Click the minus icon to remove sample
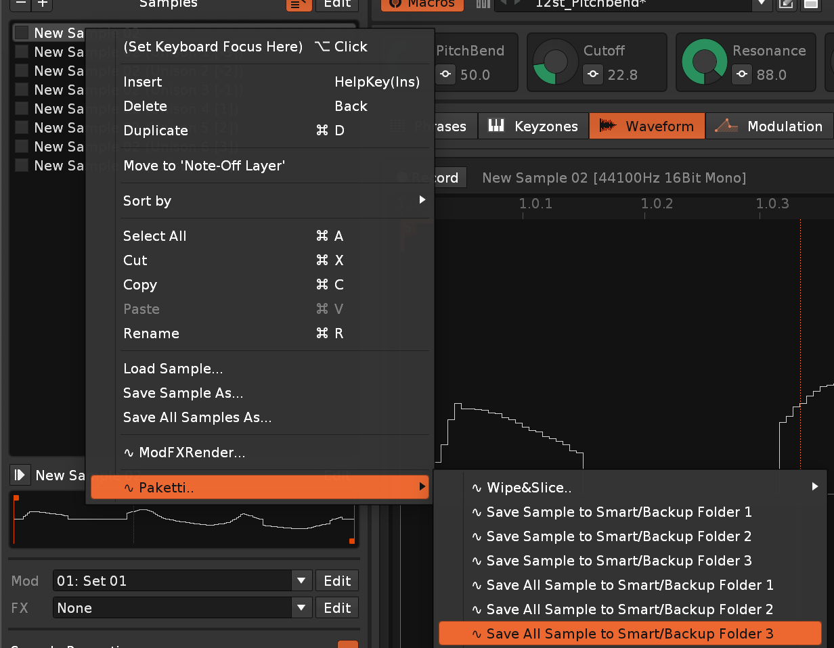 point(21,4)
